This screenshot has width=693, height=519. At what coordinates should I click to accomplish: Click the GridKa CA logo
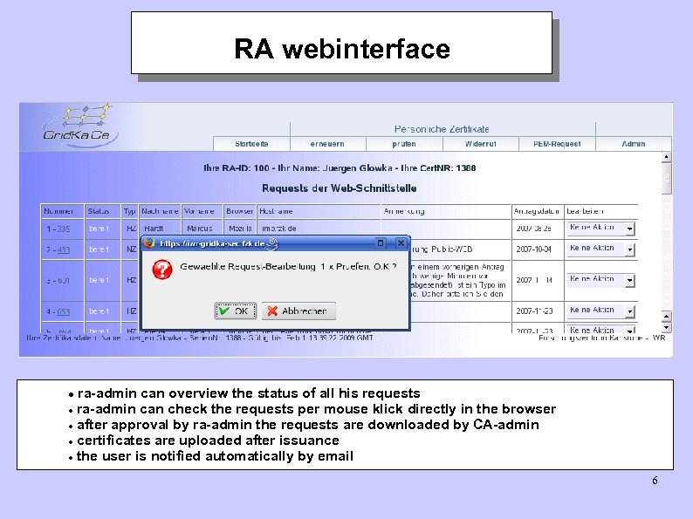point(79,126)
